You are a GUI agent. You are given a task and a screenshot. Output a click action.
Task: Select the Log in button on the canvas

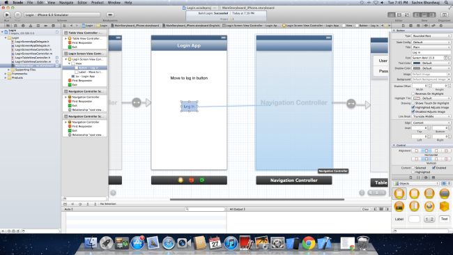tap(190, 107)
